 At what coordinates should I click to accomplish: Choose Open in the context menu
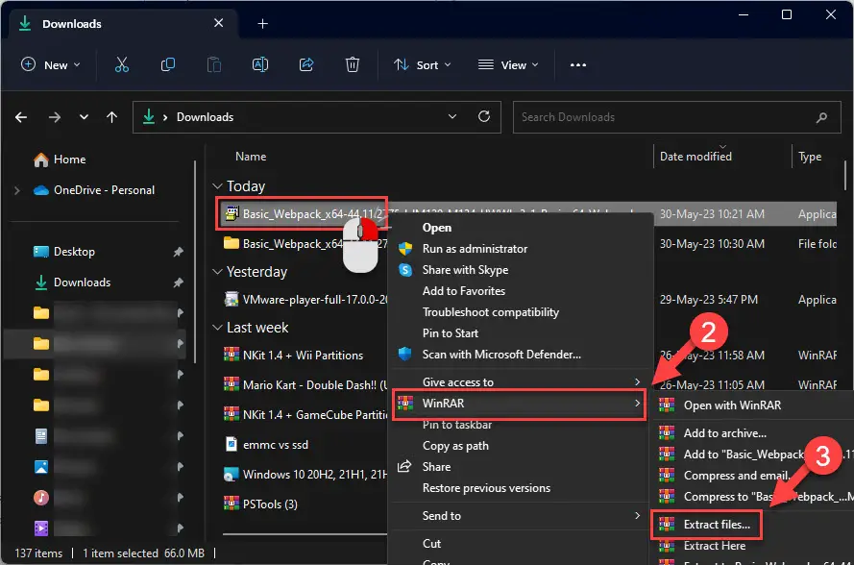(437, 228)
